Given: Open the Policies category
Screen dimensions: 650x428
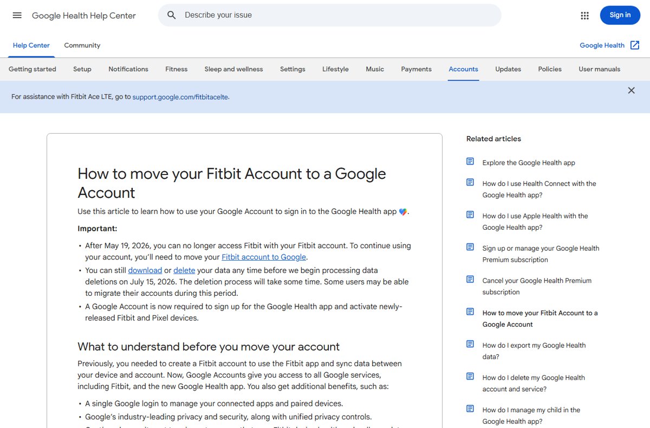Looking at the screenshot, I should [550, 69].
